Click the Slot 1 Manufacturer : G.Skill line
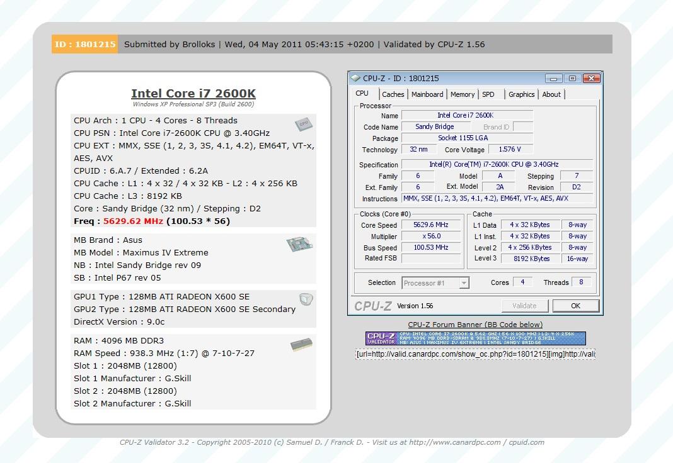This screenshot has height=463, width=673. [x=132, y=379]
